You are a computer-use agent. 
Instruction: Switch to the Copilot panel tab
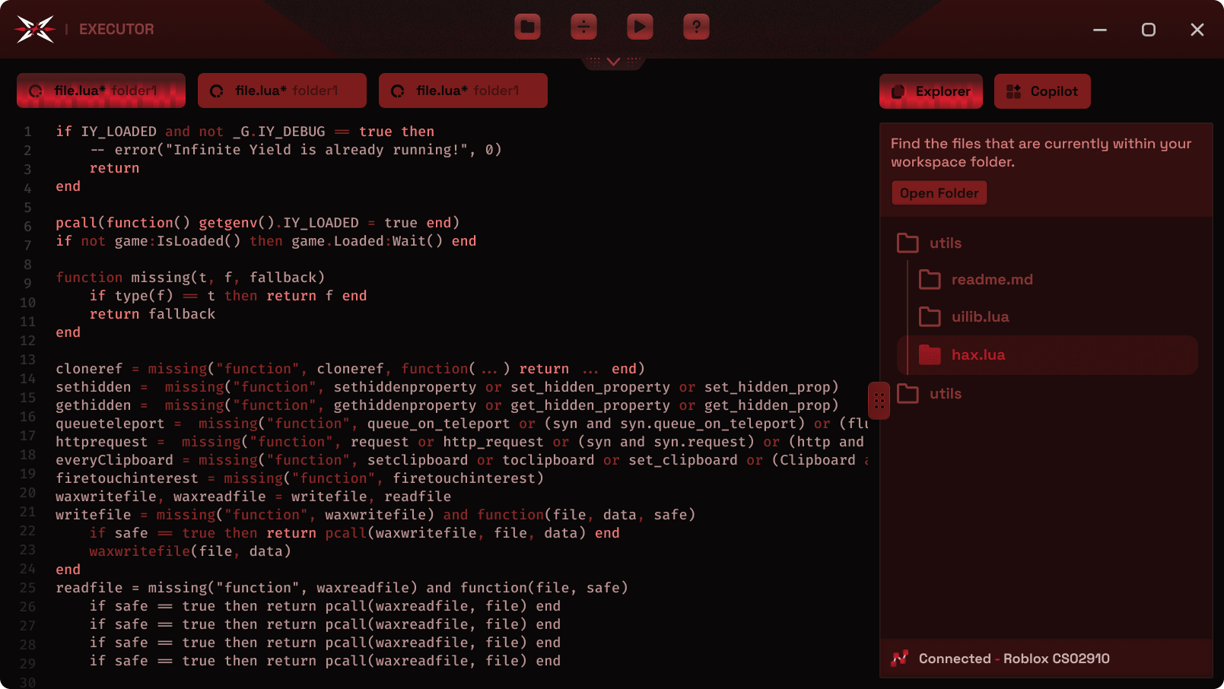coord(1041,91)
